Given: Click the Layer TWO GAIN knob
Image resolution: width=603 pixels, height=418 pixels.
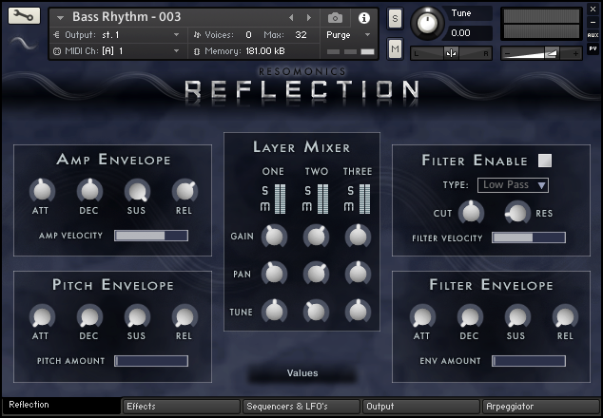Looking at the screenshot, I should (316, 237).
